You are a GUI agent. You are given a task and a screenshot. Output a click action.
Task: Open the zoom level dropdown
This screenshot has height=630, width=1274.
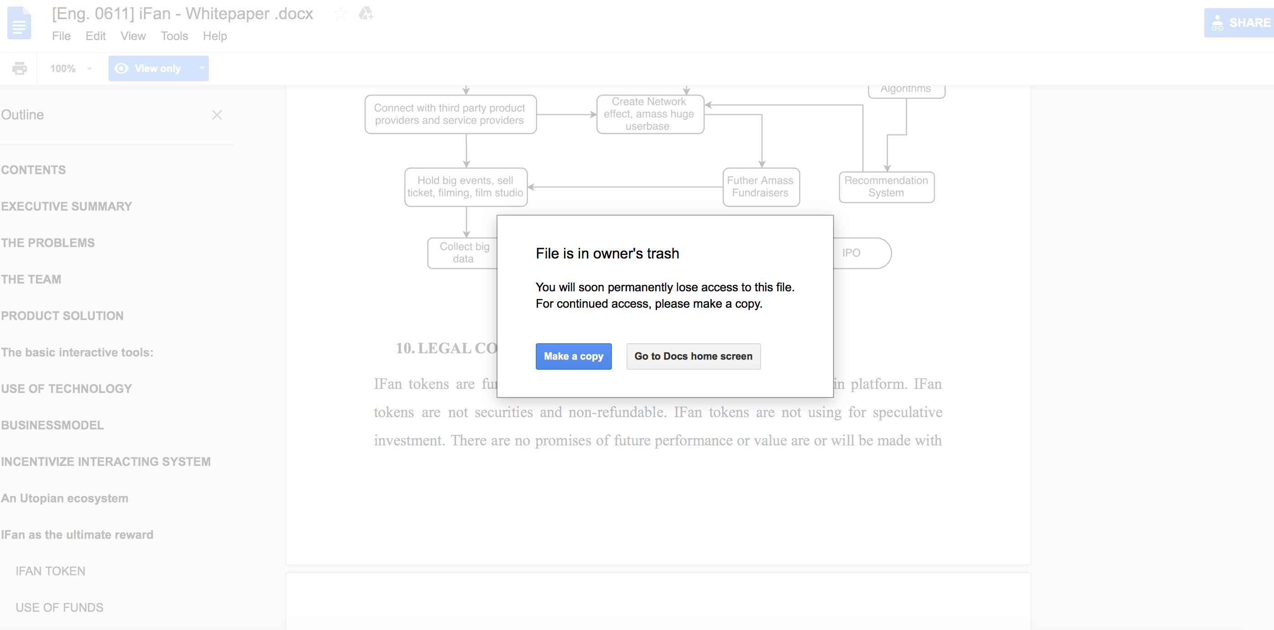[71, 68]
